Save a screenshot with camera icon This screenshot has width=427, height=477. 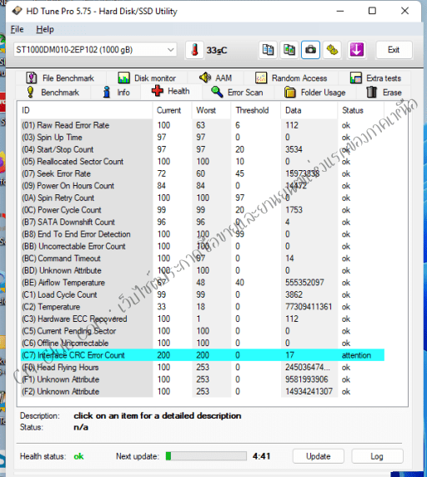[x=310, y=50]
